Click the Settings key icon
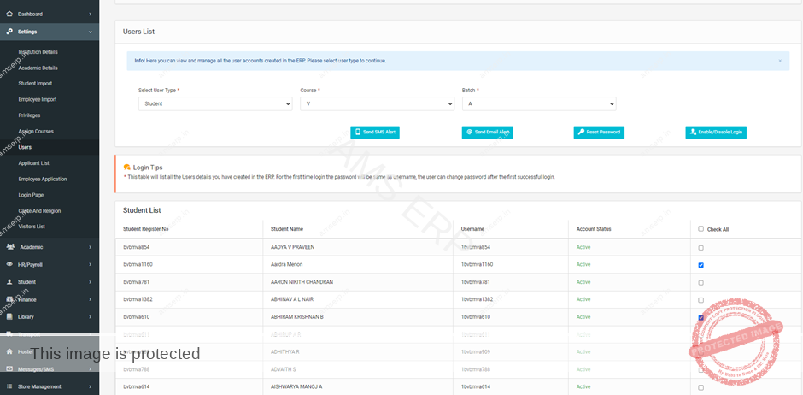Screen dimensions: 803x395 9,32
